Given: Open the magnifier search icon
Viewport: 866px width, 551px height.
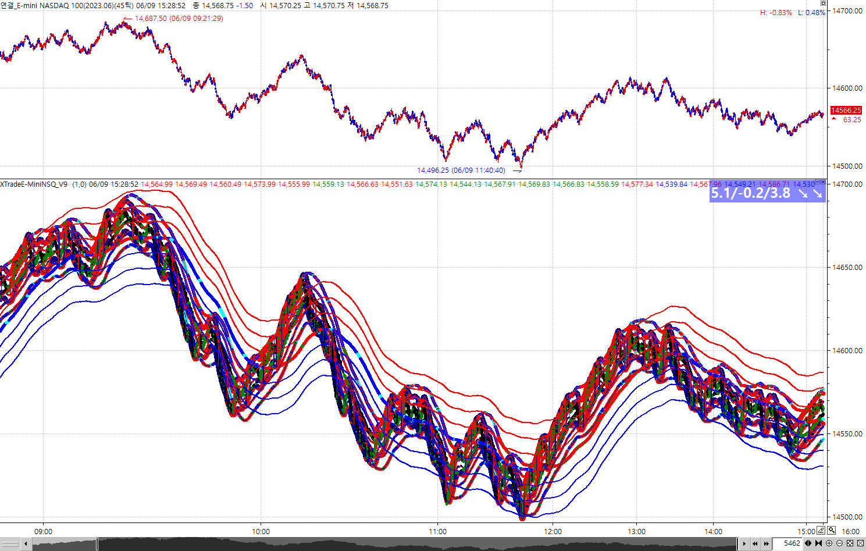Looking at the screenshot, I should (832, 530).
